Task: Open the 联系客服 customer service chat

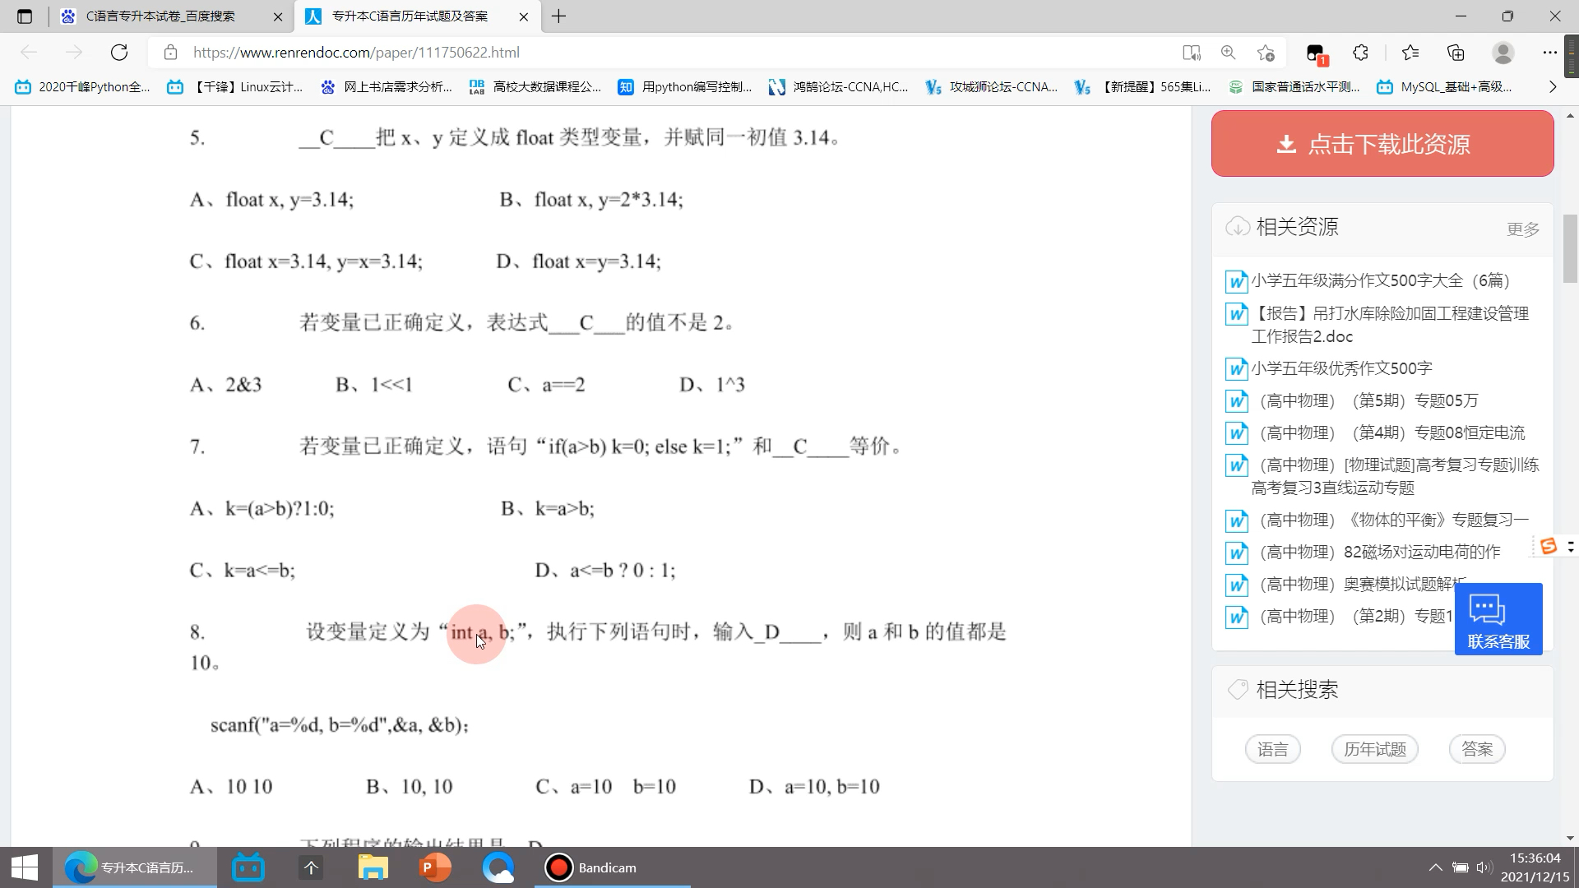Action: [x=1498, y=618]
